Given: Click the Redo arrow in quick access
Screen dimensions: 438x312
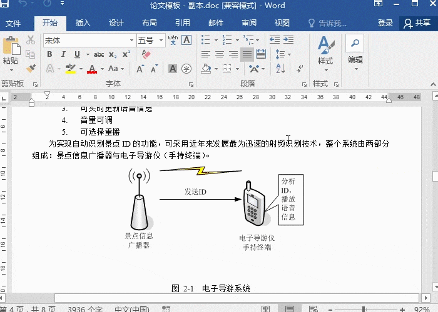Looking at the screenshot, I should [48, 3].
